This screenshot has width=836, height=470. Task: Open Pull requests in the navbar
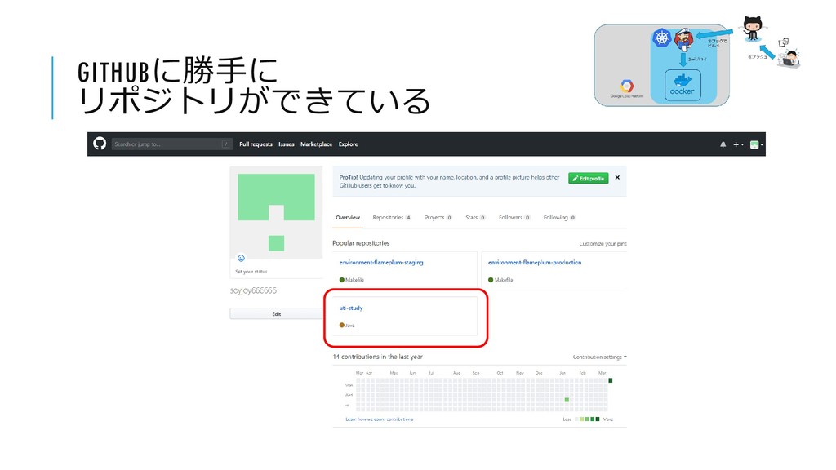256,144
